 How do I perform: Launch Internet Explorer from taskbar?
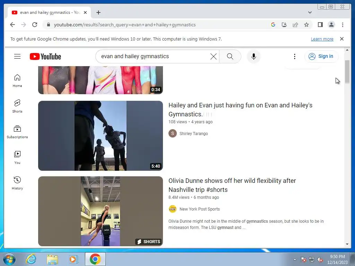pos(31,259)
